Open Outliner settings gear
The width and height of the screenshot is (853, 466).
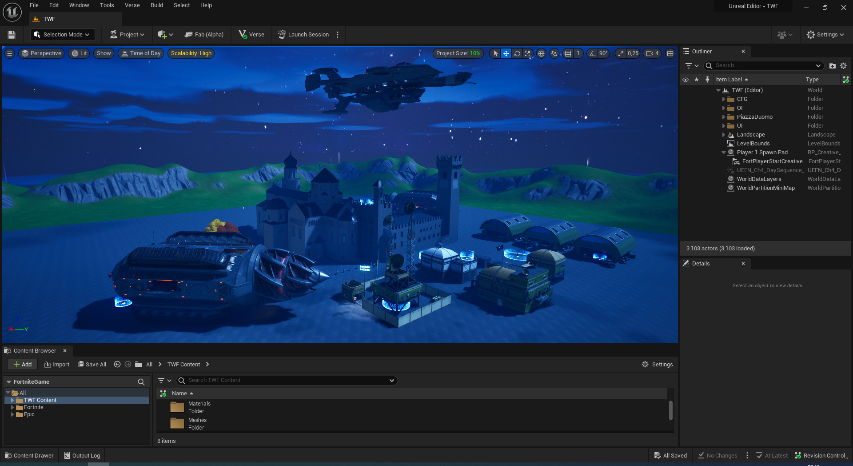coord(843,65)
